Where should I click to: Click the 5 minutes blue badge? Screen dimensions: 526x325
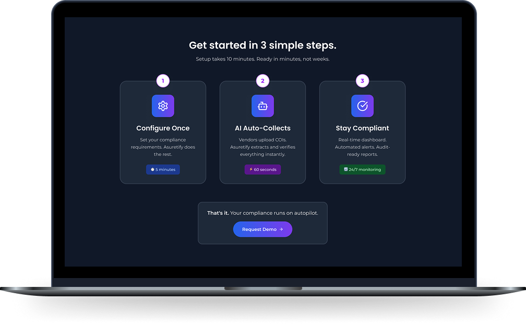click(163, 170)
